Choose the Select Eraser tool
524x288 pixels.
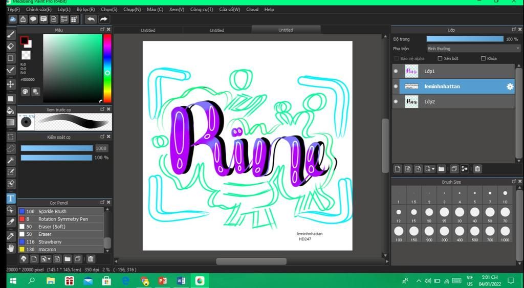(11, 184)
